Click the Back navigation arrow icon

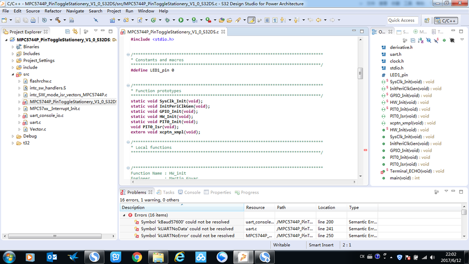319,20
